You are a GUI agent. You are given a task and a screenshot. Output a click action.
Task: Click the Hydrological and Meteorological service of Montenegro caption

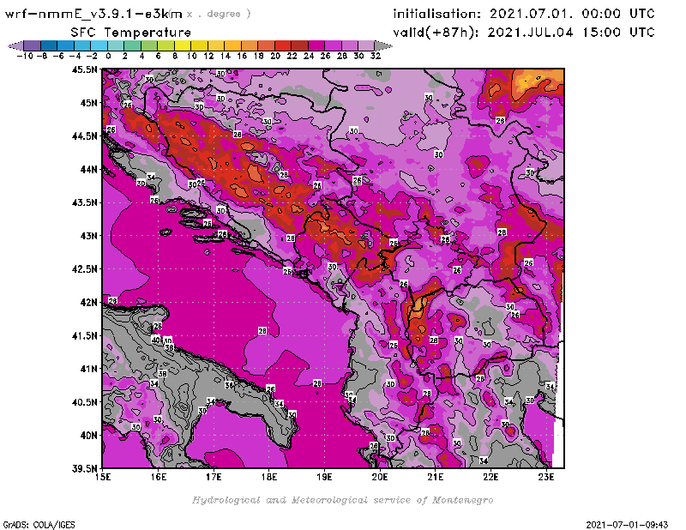coord(342,500)
